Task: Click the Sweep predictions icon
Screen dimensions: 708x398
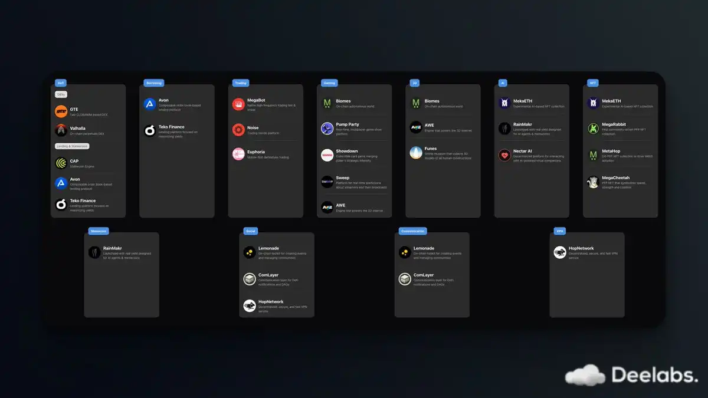Action: pyautogui.click(x=327, y=182)
